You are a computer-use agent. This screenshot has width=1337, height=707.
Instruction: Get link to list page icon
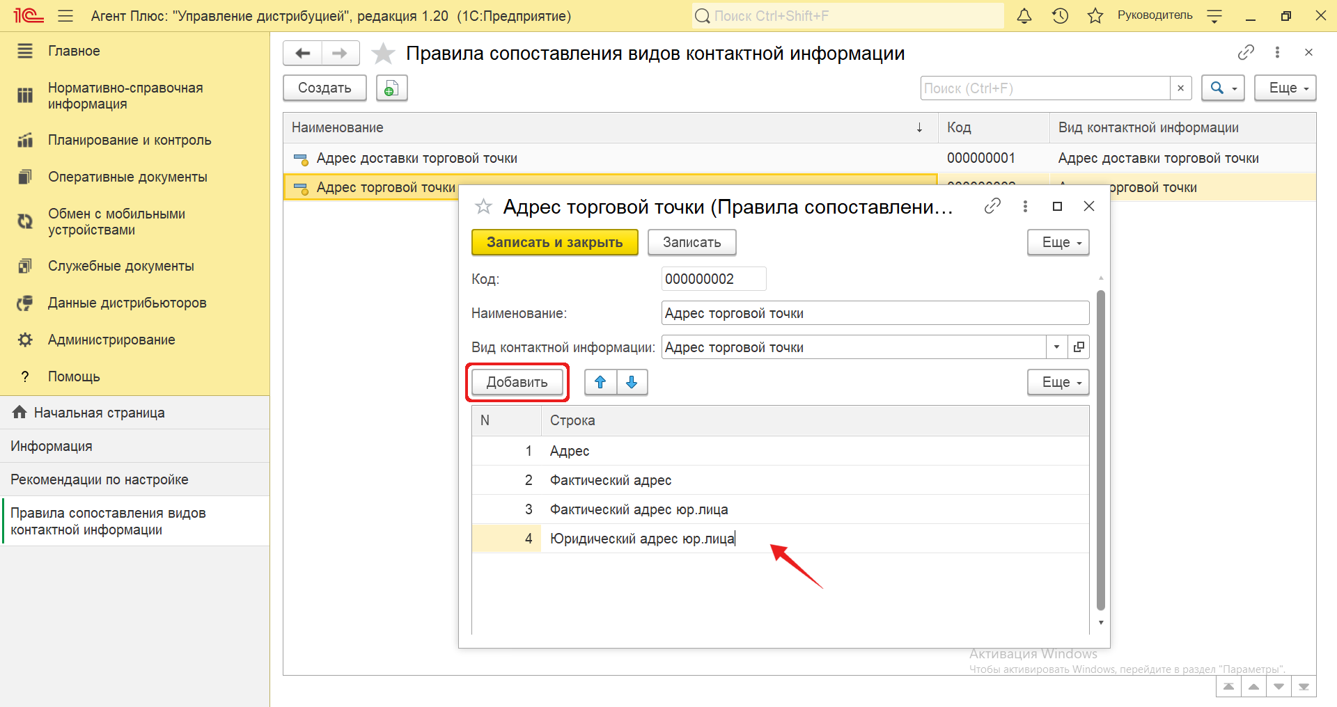pyautogui.click(x=1246, y=52)
